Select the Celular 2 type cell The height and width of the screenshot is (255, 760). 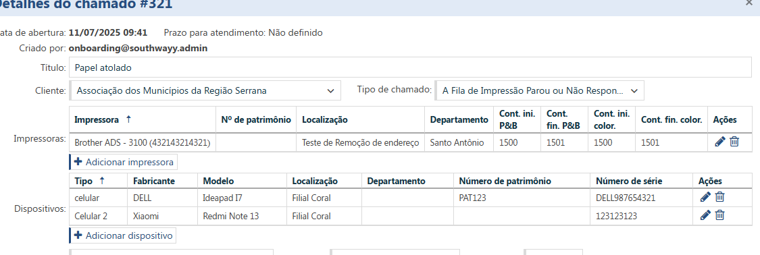pos(99,217)
